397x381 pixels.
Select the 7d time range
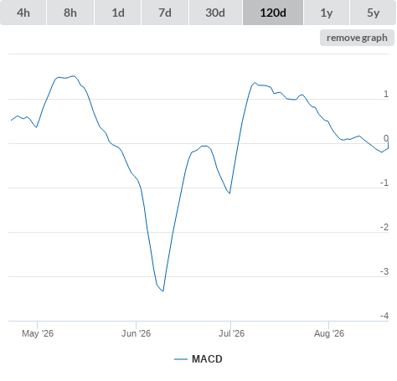tap(165, 13)
